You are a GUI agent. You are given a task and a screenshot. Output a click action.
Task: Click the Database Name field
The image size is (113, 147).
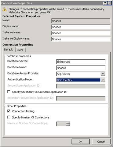[x=81, y=68]
